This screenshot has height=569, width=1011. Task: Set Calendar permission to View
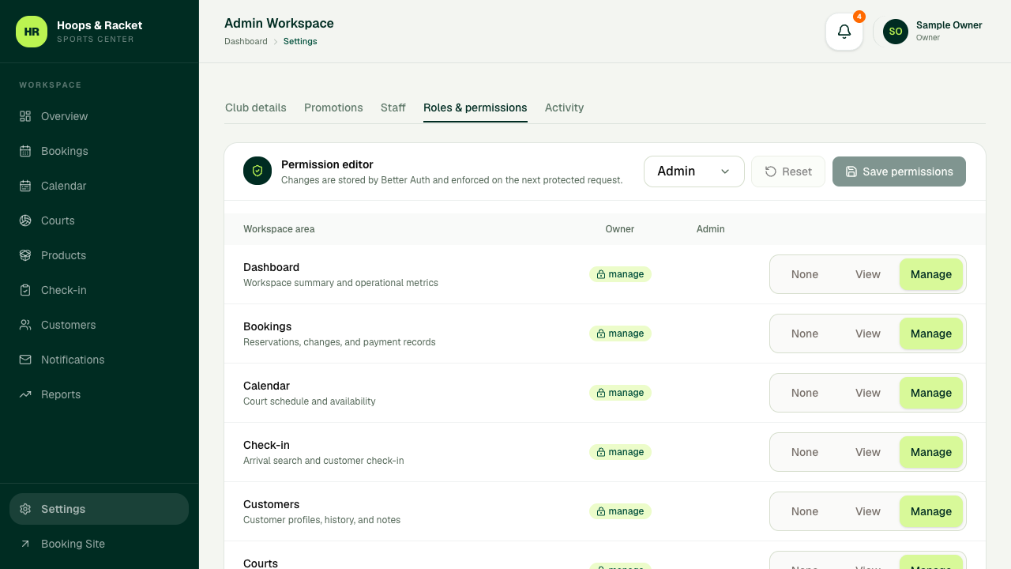(868, 393)
